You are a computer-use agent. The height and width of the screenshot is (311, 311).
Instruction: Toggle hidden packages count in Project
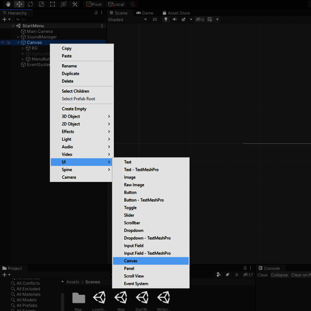[248, 275]
